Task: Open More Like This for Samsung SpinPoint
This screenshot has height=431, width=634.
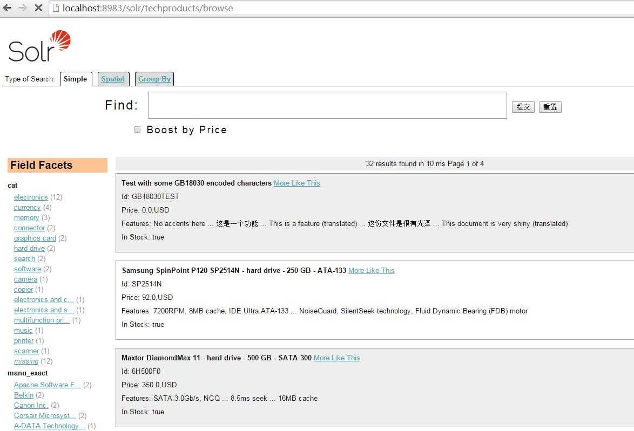Action: tap(371, 271)
